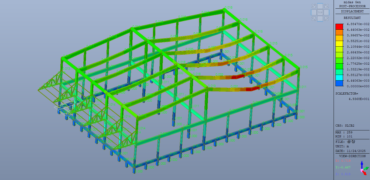370x180 pixels.
Task: Click the right square beside TOP
Action: [x=327, y=12]
